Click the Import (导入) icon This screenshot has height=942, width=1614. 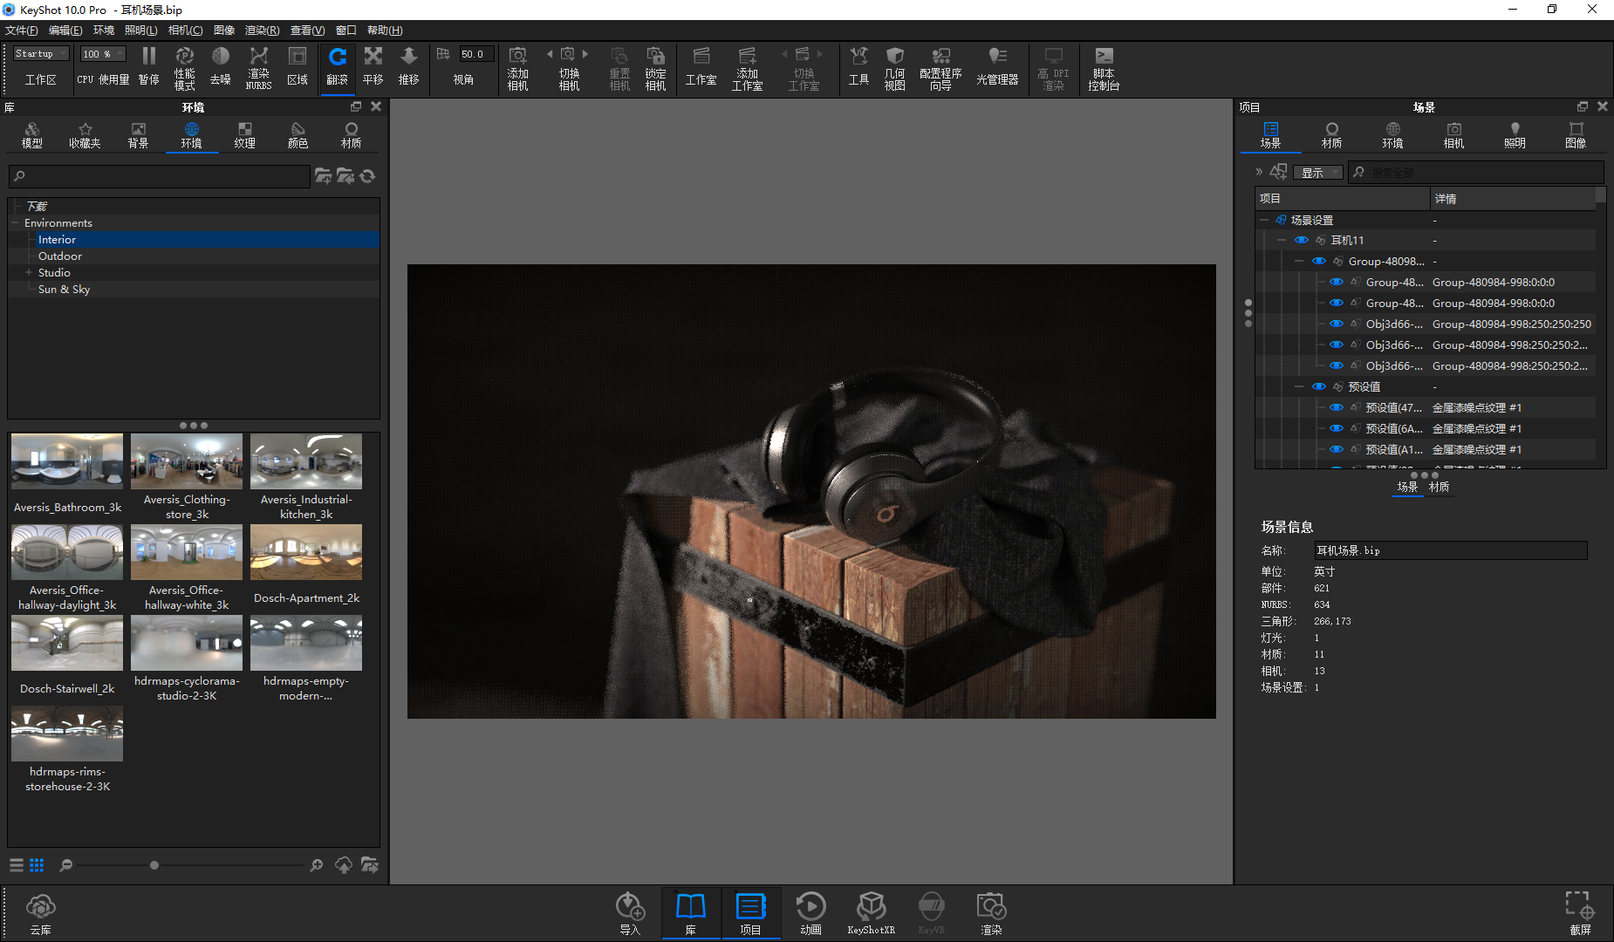[630, 908]
